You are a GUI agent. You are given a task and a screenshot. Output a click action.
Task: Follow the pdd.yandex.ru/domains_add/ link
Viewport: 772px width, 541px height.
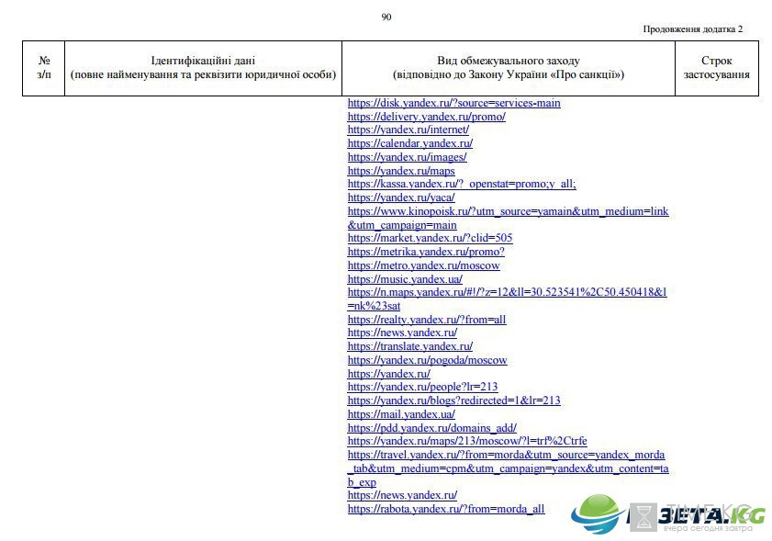[431, 428]
